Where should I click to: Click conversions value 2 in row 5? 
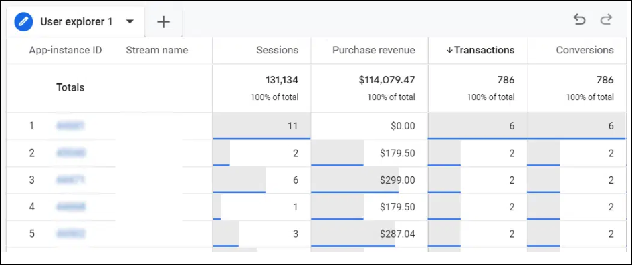(x=611, y=234)
